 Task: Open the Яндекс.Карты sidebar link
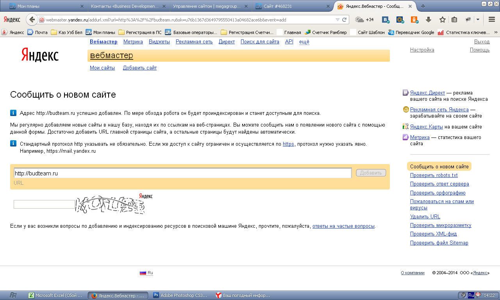(x=427, y=127)
